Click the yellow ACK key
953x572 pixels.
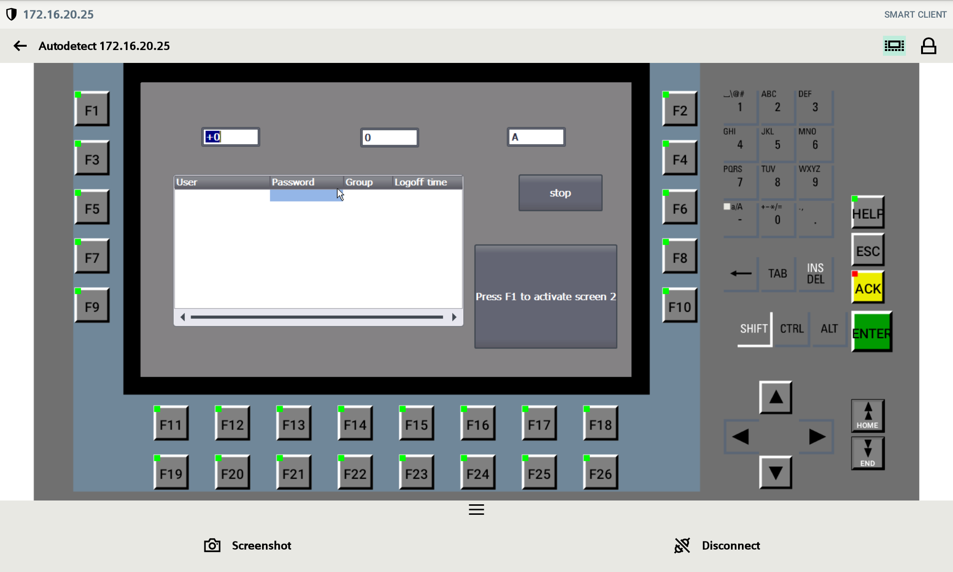tap(868, 287)
